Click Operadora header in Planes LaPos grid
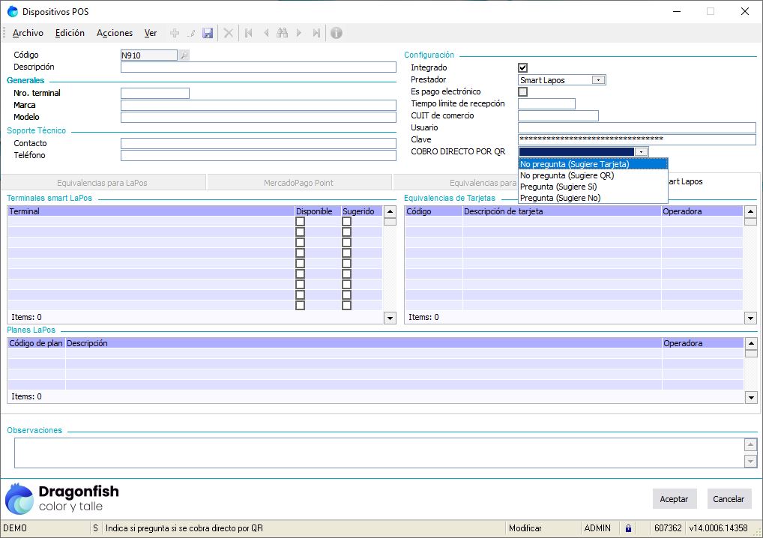Screen dimensions: 763x538 (702, 343)
